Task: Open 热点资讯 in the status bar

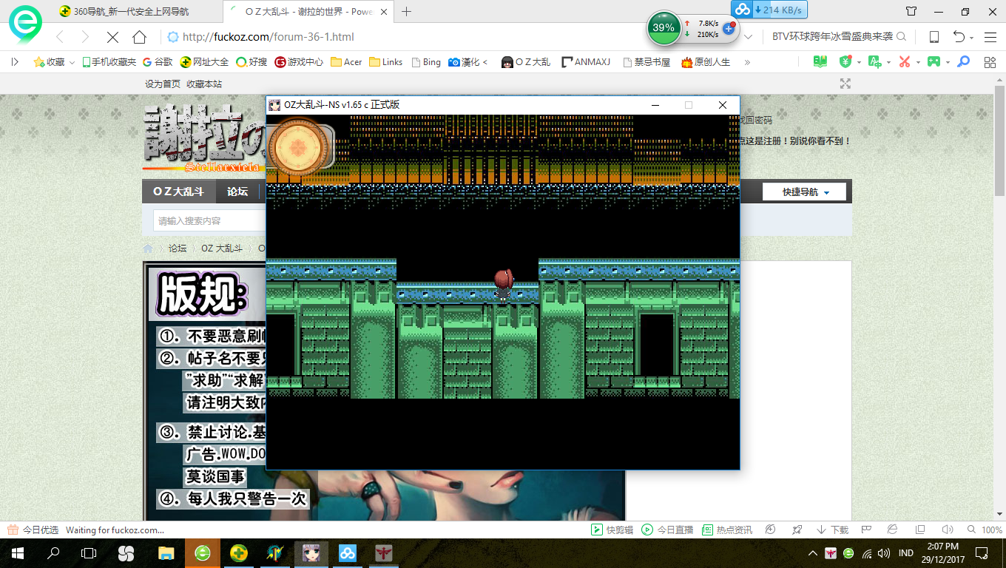Action: (x=727, y=530)
